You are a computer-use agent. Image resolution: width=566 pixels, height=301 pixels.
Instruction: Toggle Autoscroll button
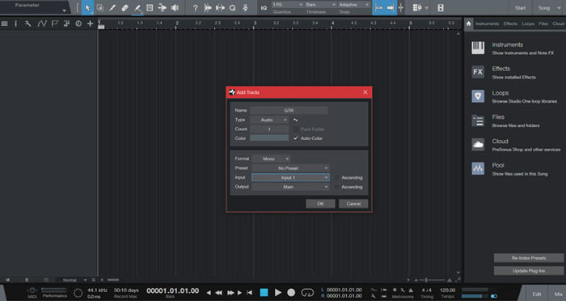(x=391, y=7)
